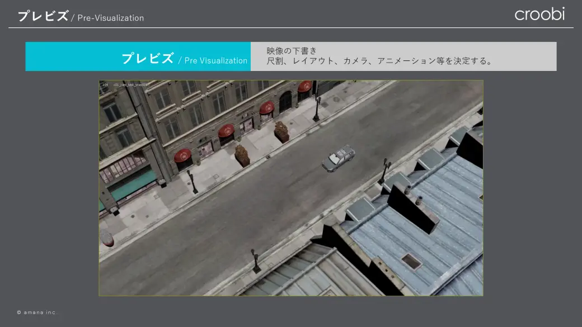582x327 pixels.
Task: Click the red dome object on lower-left sidewalk
Action: click(x=106, y=238)
